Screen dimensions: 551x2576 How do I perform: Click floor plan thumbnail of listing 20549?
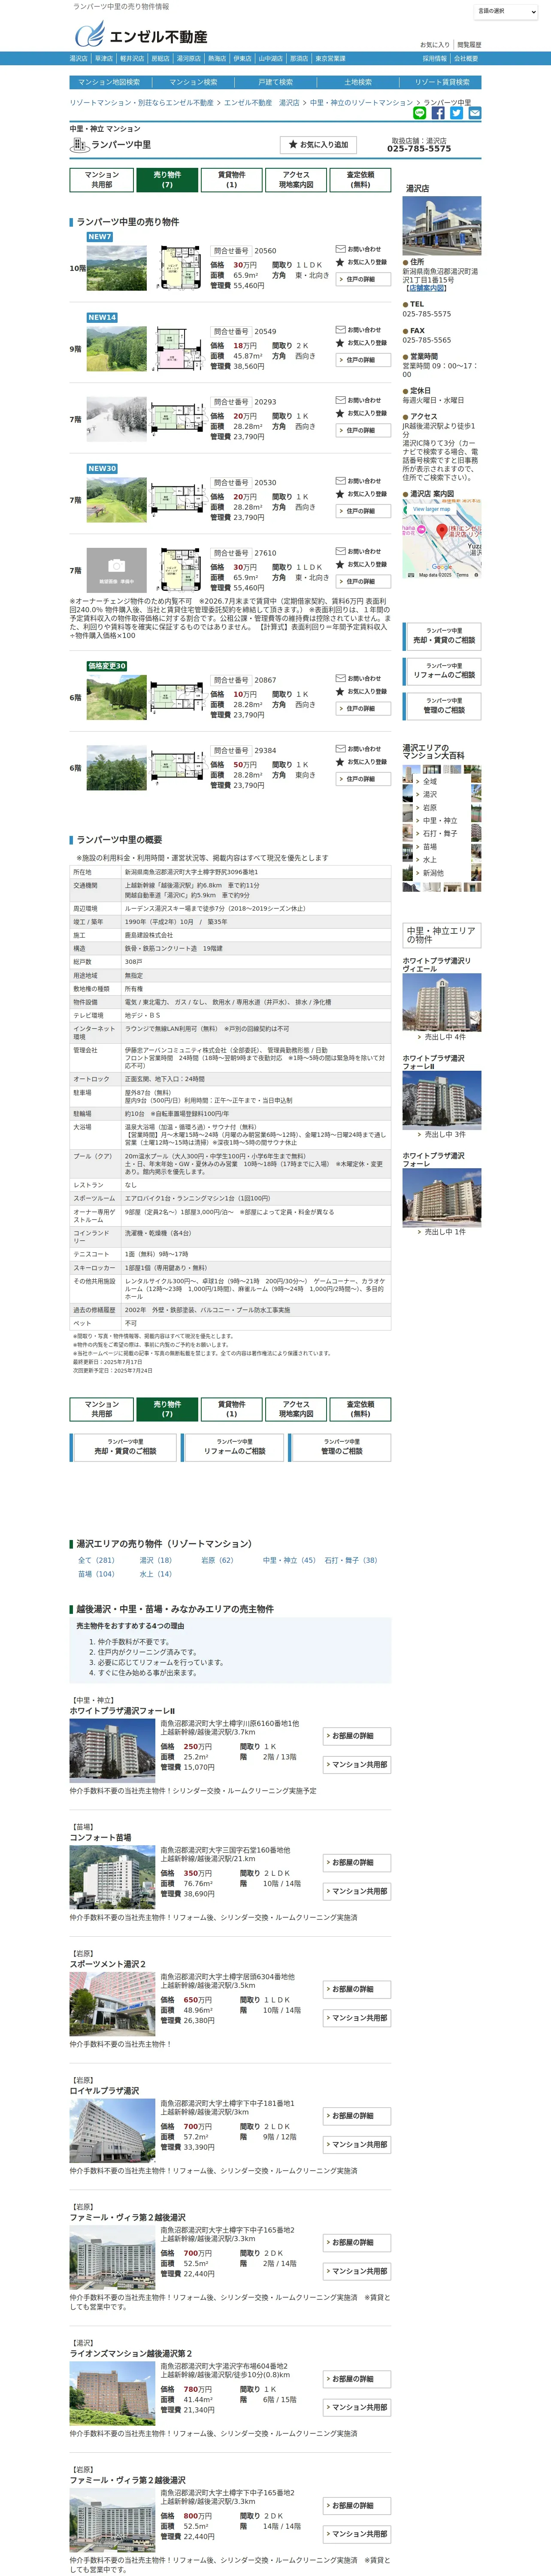click(178, 349)
